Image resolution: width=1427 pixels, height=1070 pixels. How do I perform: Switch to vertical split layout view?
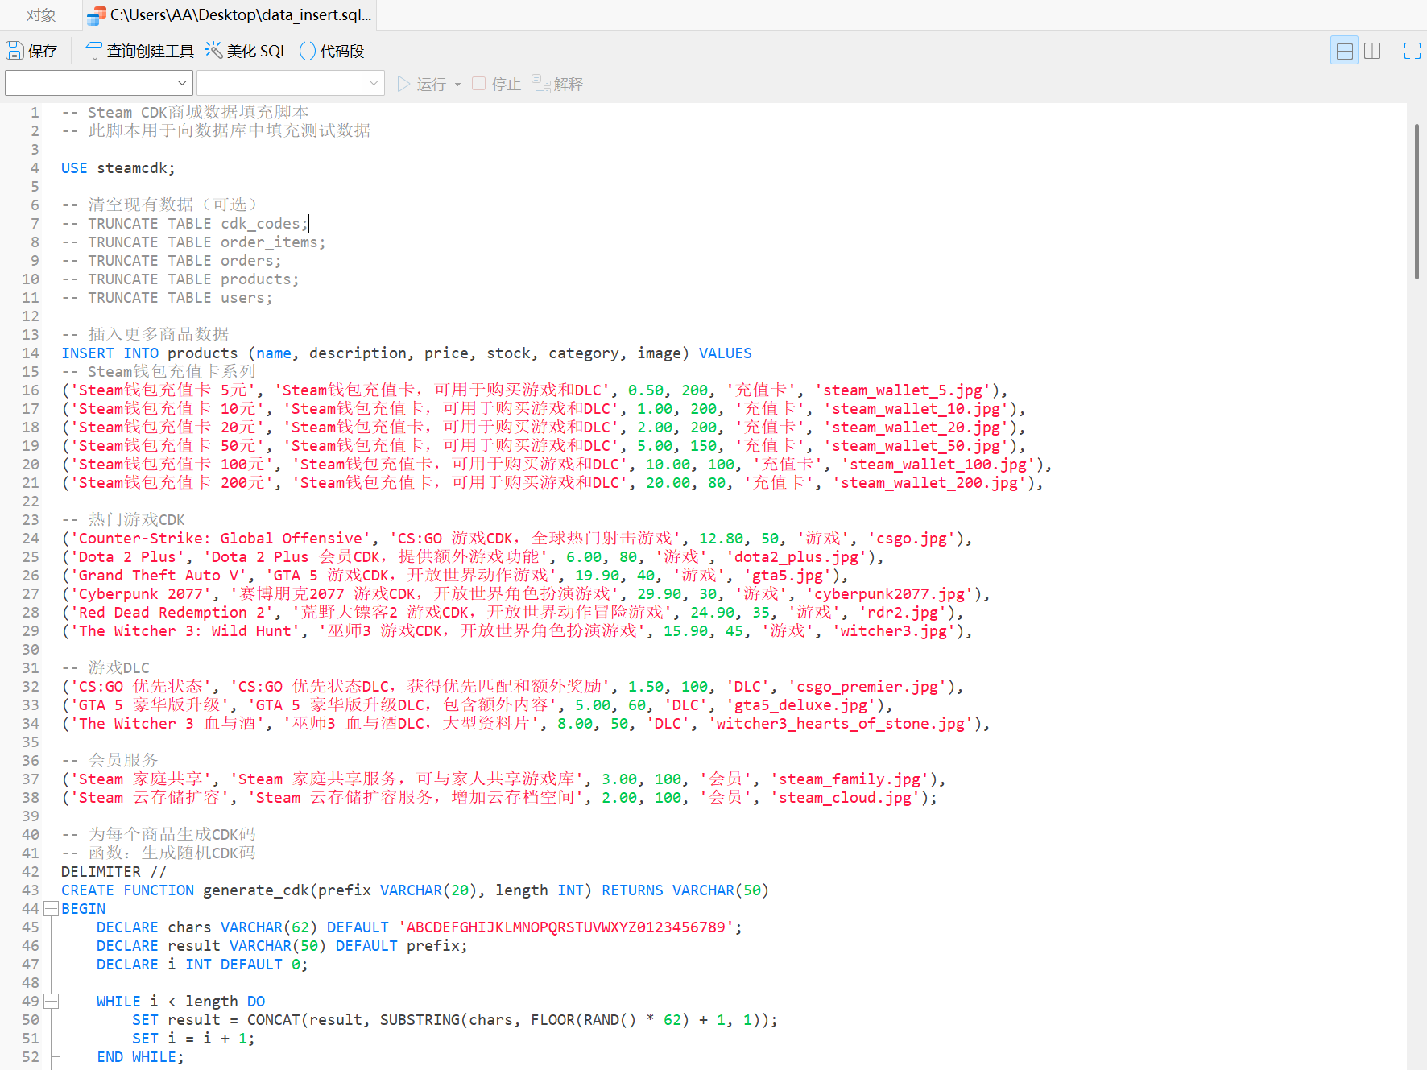1372,51
